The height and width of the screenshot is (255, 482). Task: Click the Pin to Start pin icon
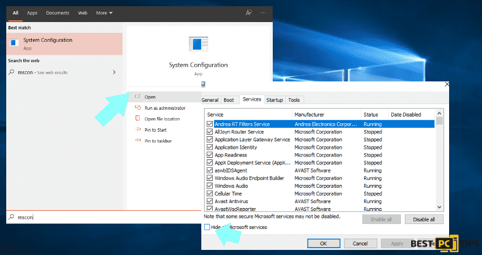coord(137,129)
